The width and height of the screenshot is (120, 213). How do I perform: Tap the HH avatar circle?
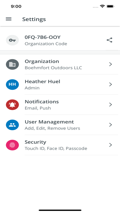12,84
